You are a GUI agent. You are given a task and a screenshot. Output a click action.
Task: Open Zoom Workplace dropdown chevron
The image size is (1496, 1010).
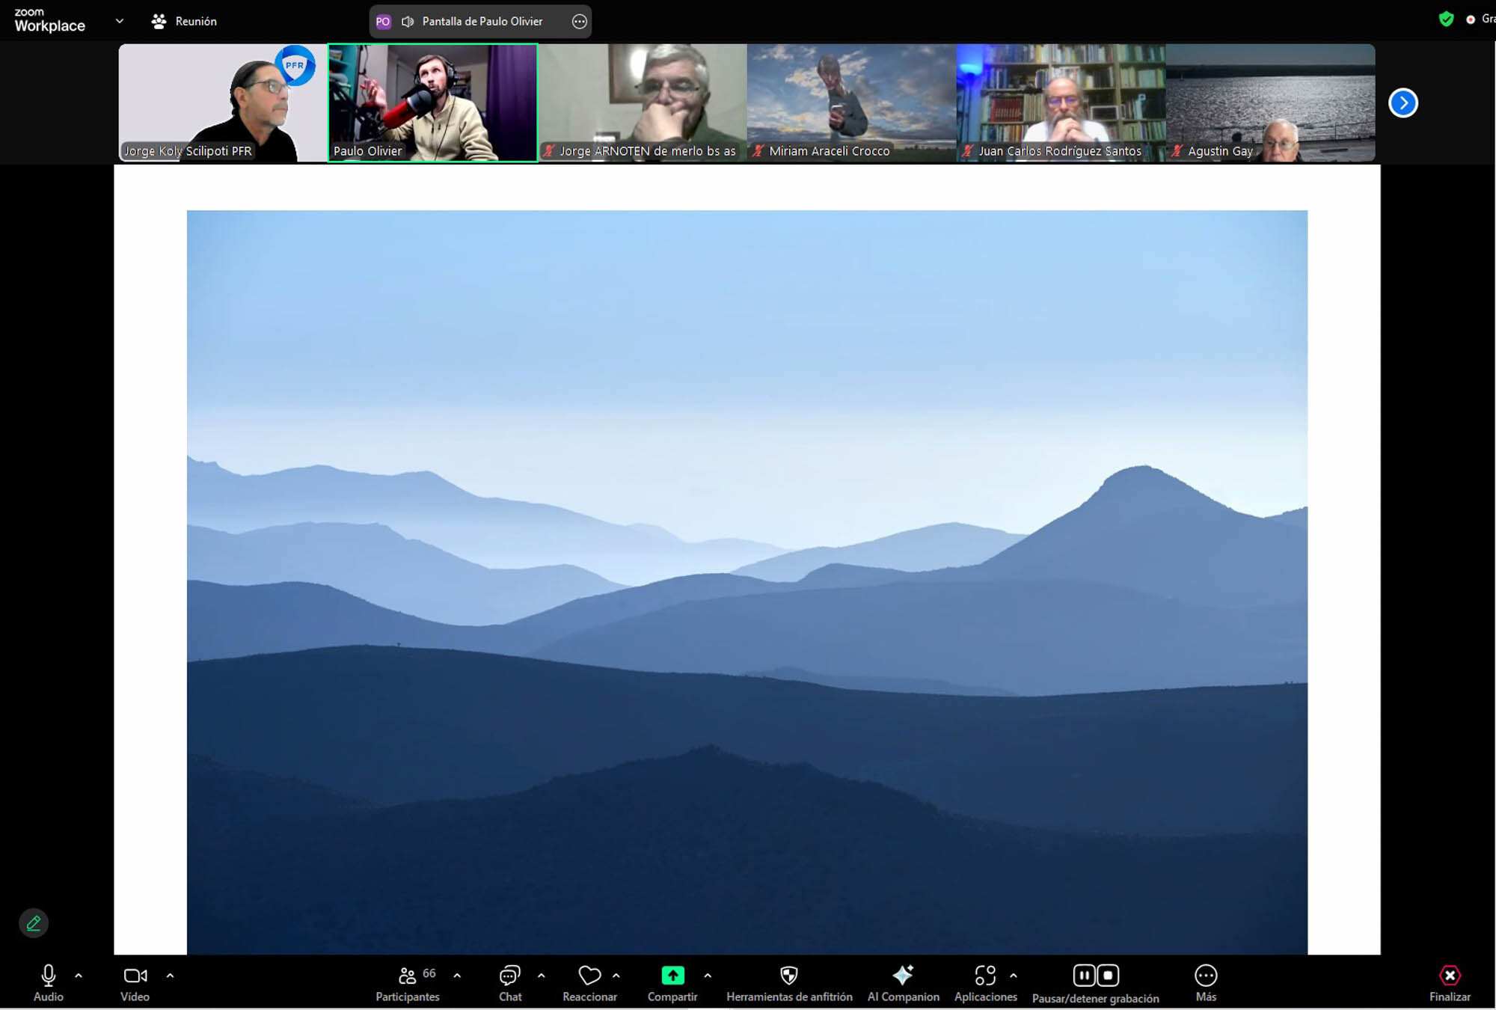point(120,21)
